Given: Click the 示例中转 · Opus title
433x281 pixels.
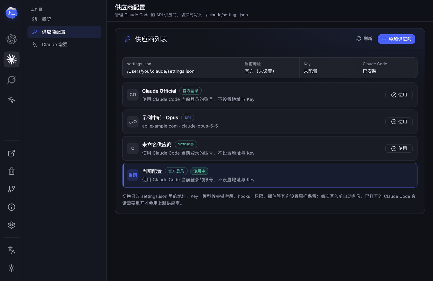Looking at the screenshot, I should tap(160, 118).
